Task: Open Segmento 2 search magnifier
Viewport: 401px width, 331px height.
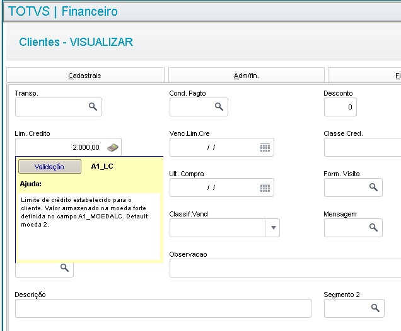Action: coord(375,308)
